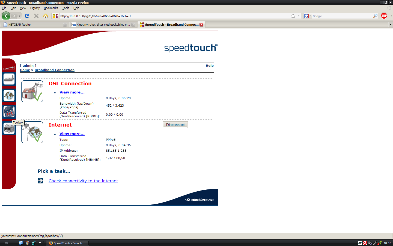This screenshot has width=393, height=246.
Task: Click the search magnifier icon
Action: pyautogui.click(x=375, y=16)
